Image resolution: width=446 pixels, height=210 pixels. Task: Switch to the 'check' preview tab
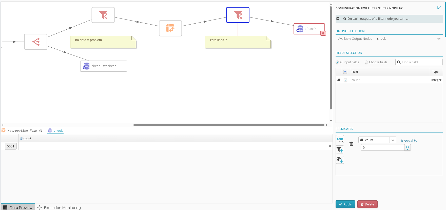(55, 131)
